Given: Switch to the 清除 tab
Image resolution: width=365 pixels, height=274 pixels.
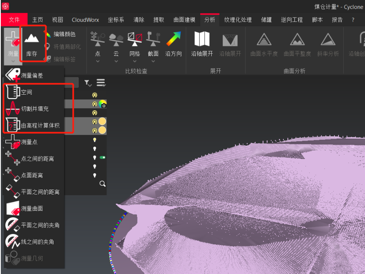Looking at the screenshot, I should coord(139,20).
